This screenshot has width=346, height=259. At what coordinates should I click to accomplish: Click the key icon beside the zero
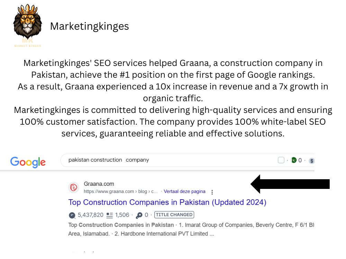click(139, 215)
